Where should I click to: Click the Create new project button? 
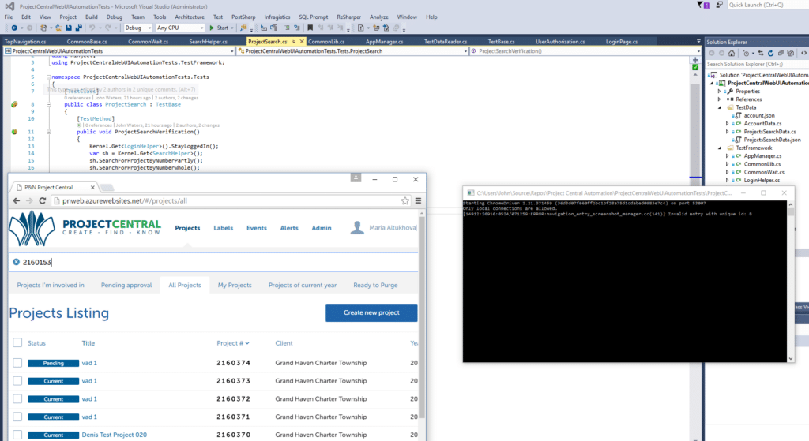click(371, 312)
